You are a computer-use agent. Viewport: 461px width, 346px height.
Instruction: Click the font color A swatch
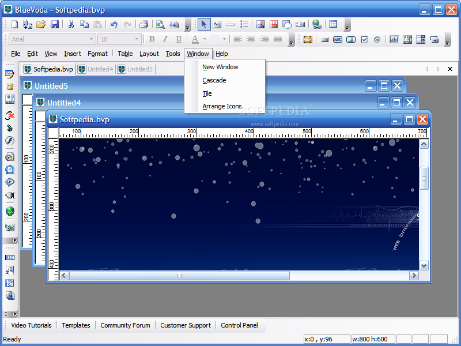[195, 39]
